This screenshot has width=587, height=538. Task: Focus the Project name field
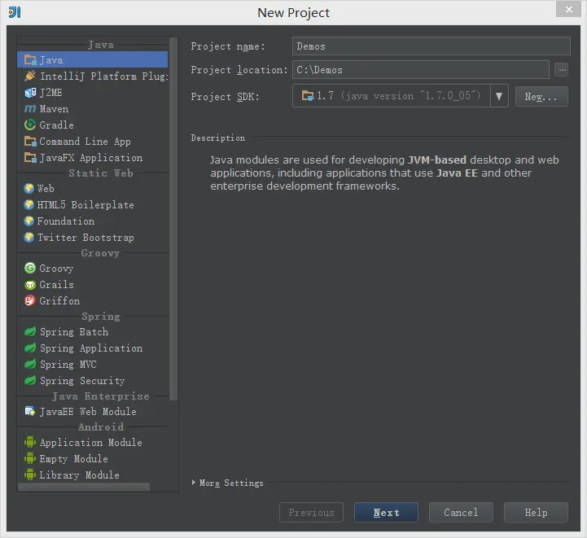pos(431,46)
